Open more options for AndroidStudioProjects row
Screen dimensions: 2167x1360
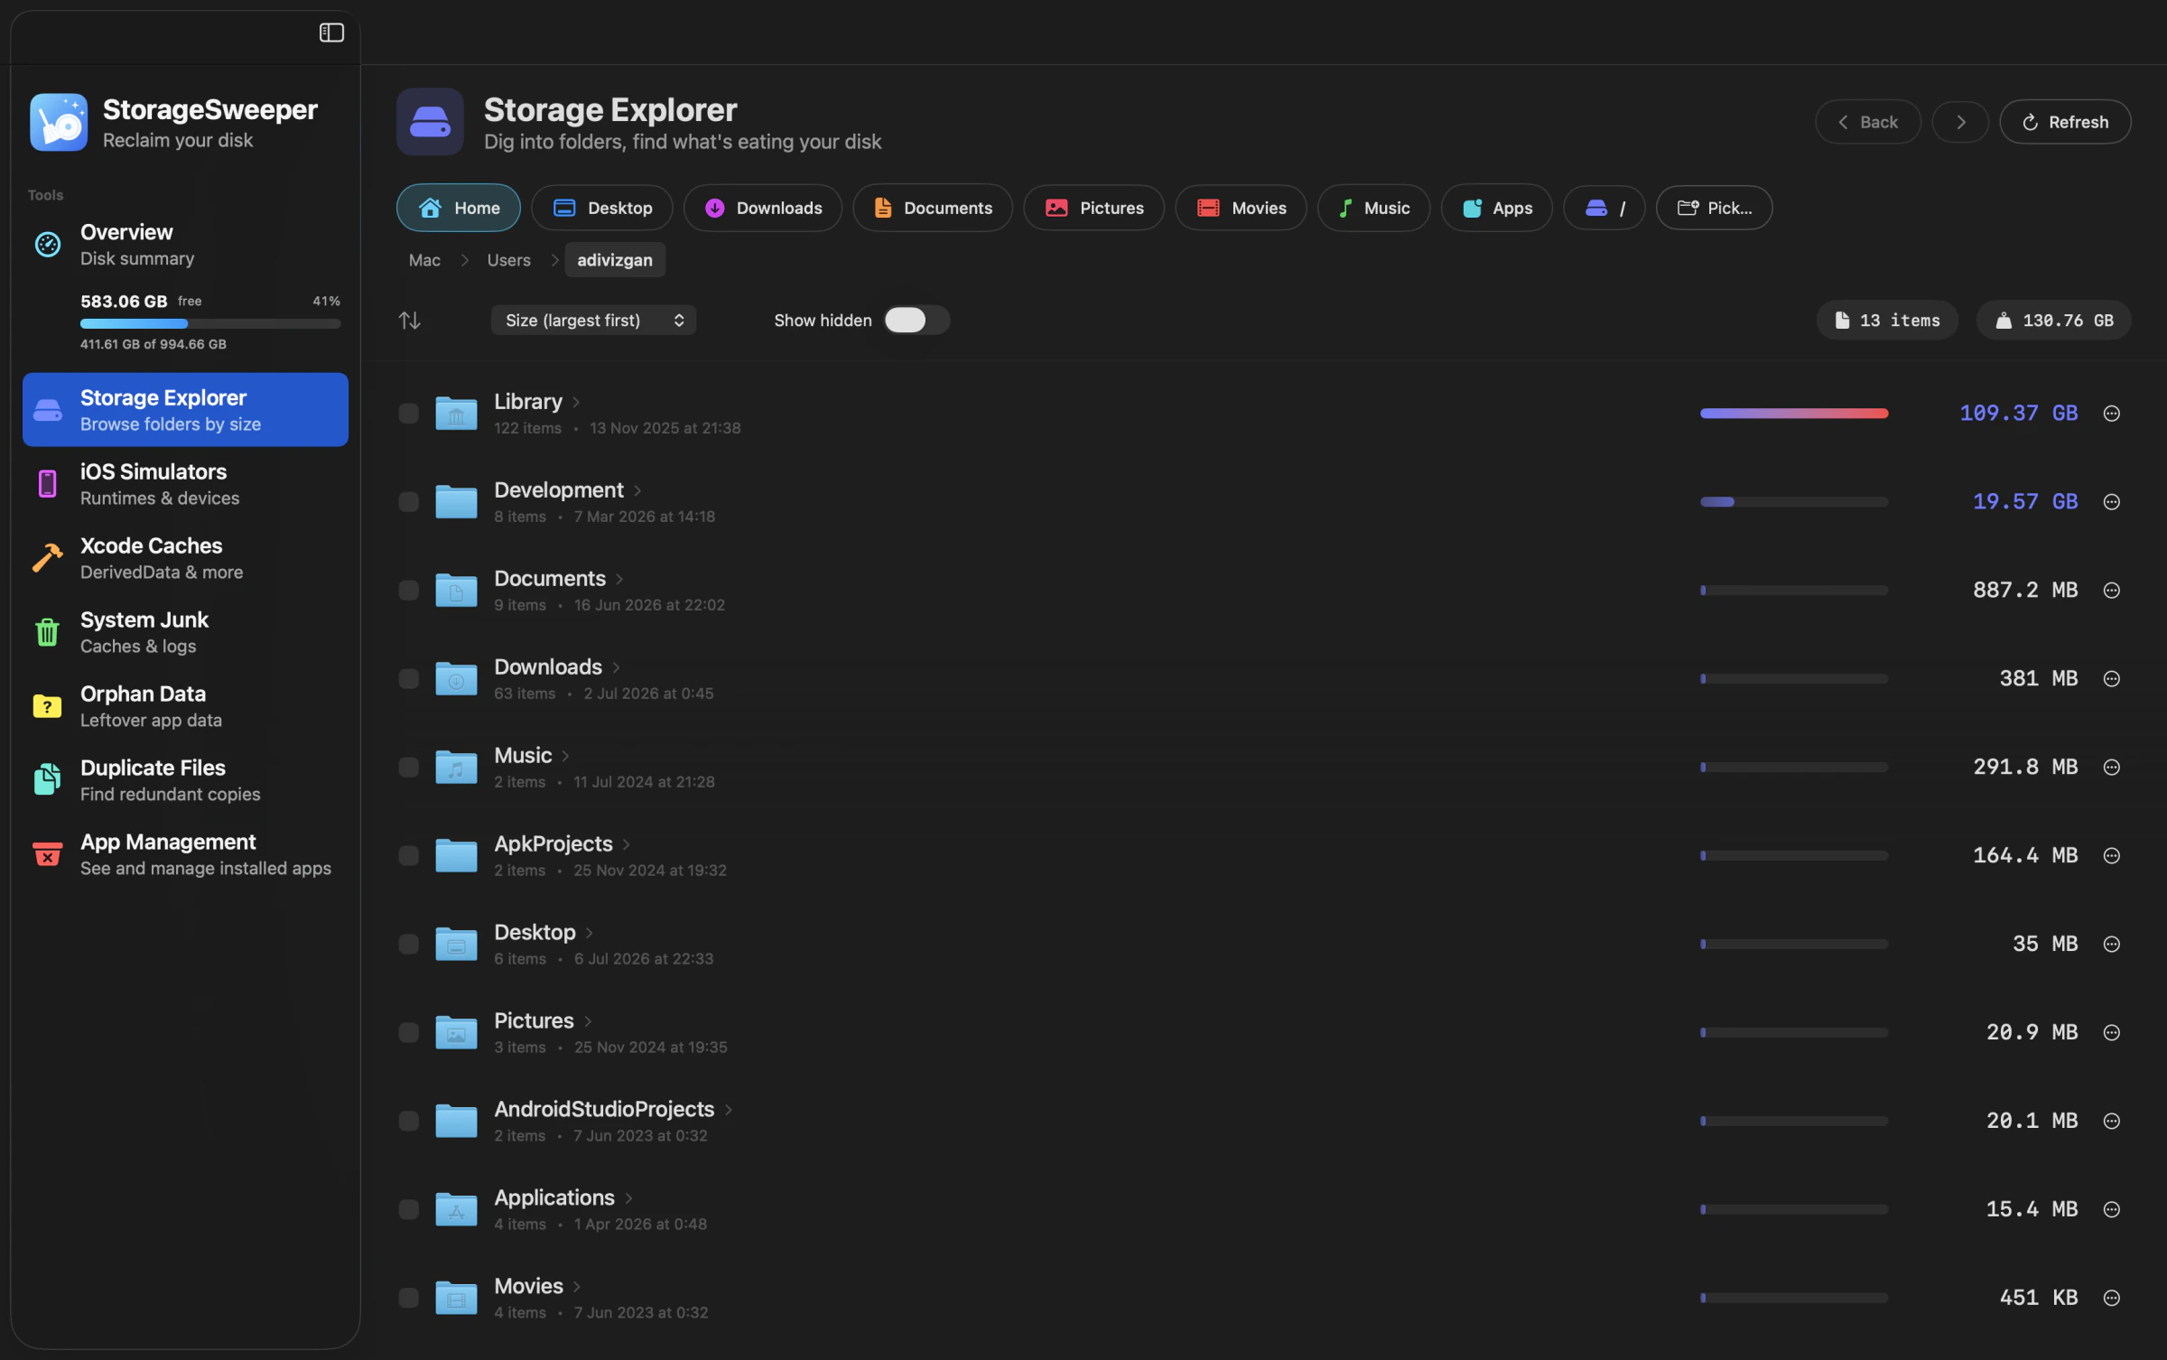(2112, 1122)
